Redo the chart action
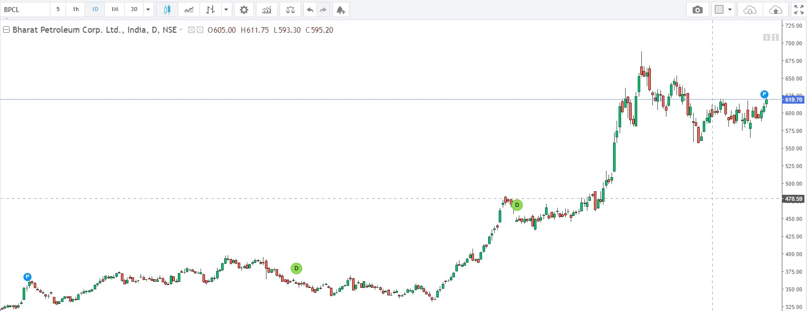 [323, 10]
